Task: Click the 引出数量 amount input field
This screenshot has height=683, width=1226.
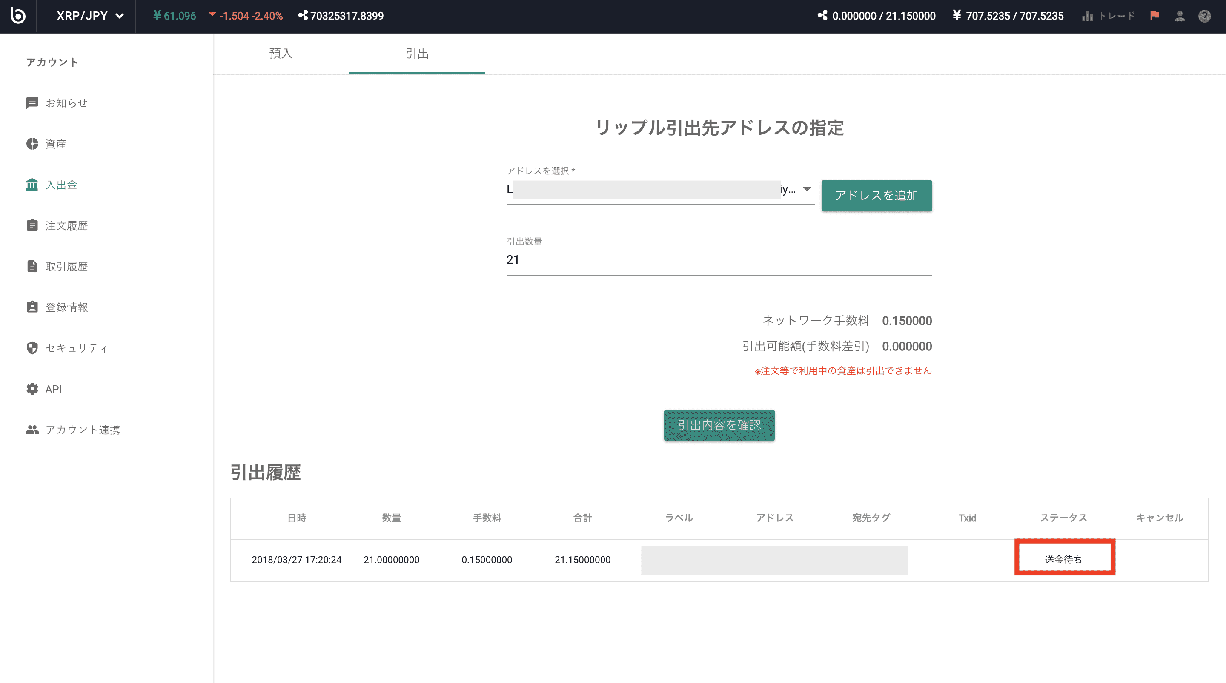Action: (x=719, y=260)
